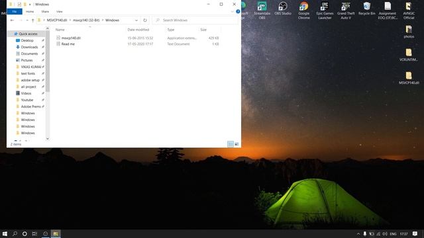Viewport: 424px width, 238px height.
Task: Click navigation pane scroll up arrow
Action: point(48,28)
